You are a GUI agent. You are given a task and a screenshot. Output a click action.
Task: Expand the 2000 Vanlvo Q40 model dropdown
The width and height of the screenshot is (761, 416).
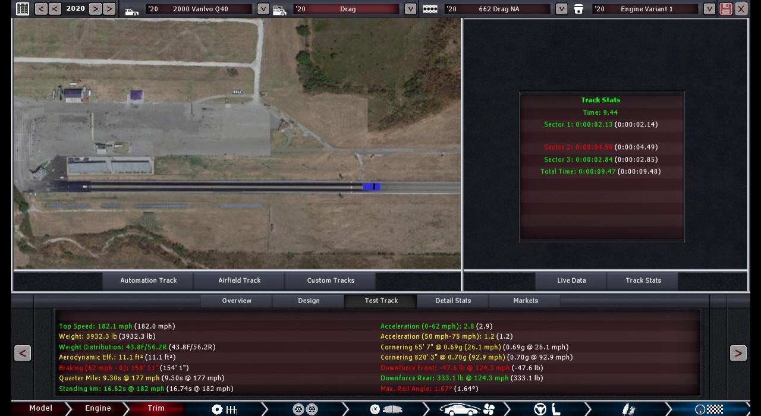tap(263, 9)
